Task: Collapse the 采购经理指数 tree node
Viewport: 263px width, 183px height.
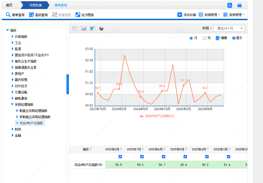Action: pos(12,104)
